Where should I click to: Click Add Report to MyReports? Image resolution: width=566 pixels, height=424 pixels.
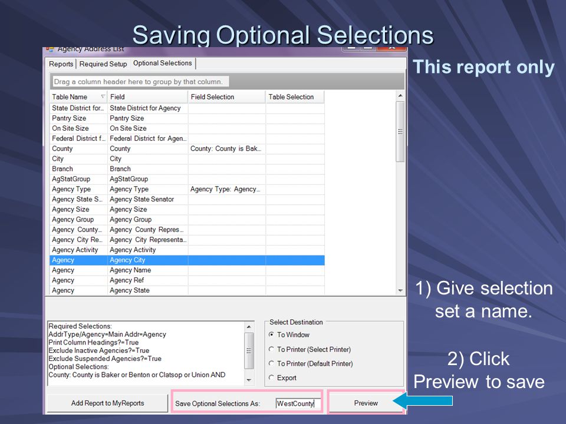pos(107,403)
